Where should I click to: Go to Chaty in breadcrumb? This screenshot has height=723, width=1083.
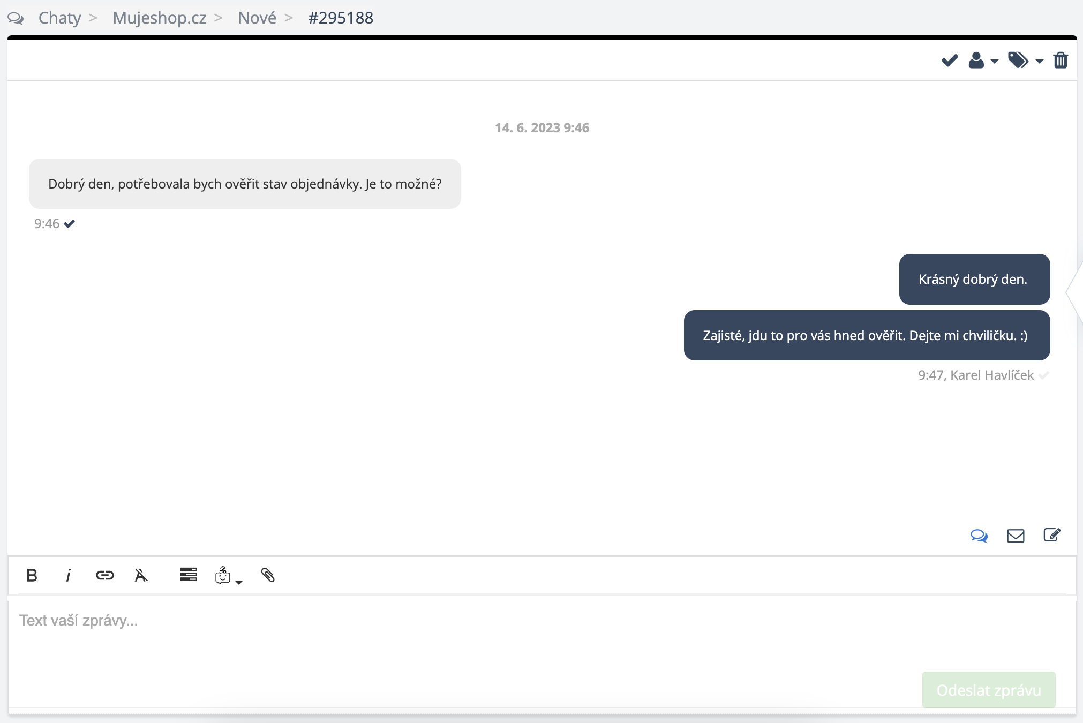tap(59, 18)
